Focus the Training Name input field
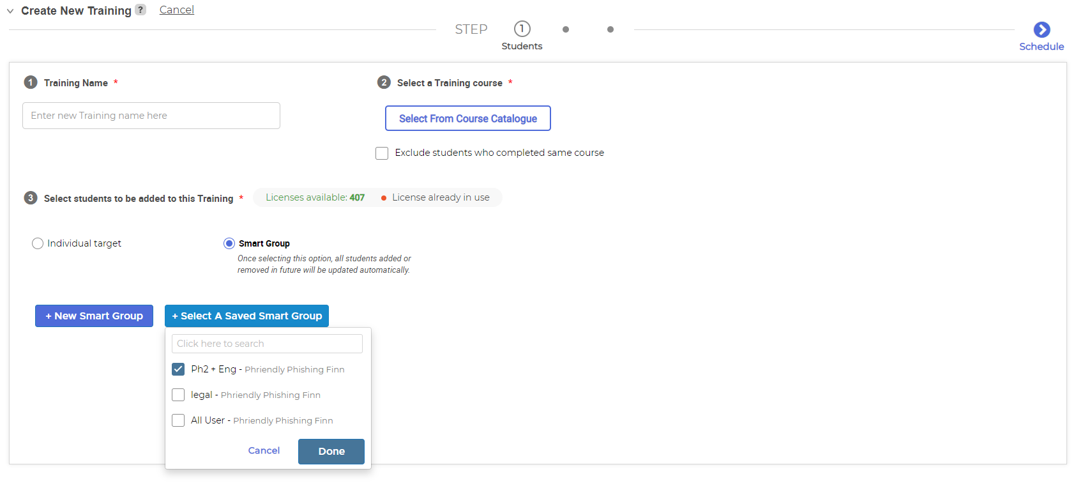1076x497 pixels. pyautogui.click(x=151, y=116)
